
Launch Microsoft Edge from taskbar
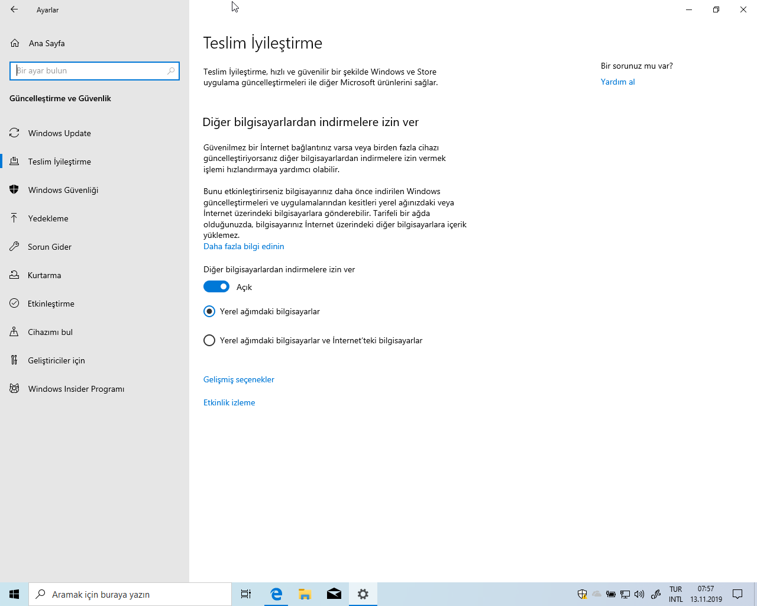coord(276,594)
